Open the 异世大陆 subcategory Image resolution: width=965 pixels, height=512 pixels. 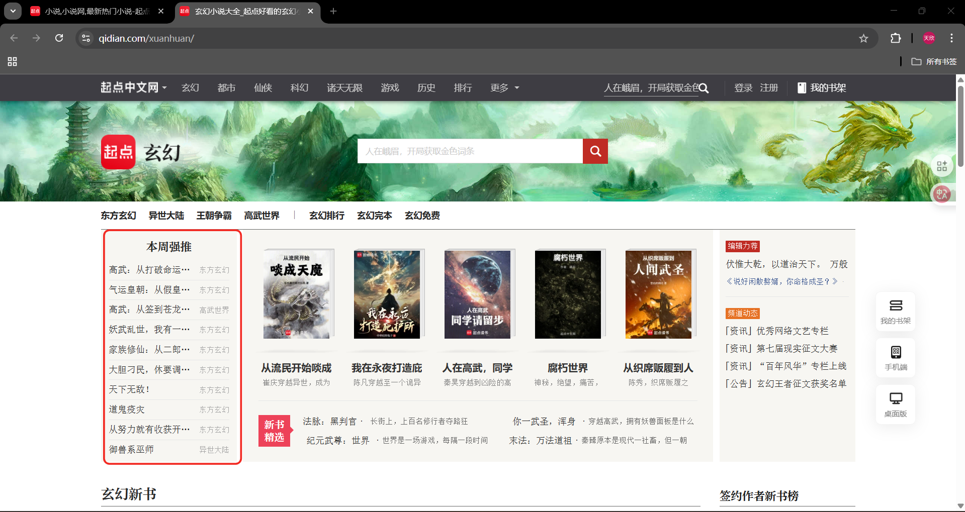coord(166,216)
